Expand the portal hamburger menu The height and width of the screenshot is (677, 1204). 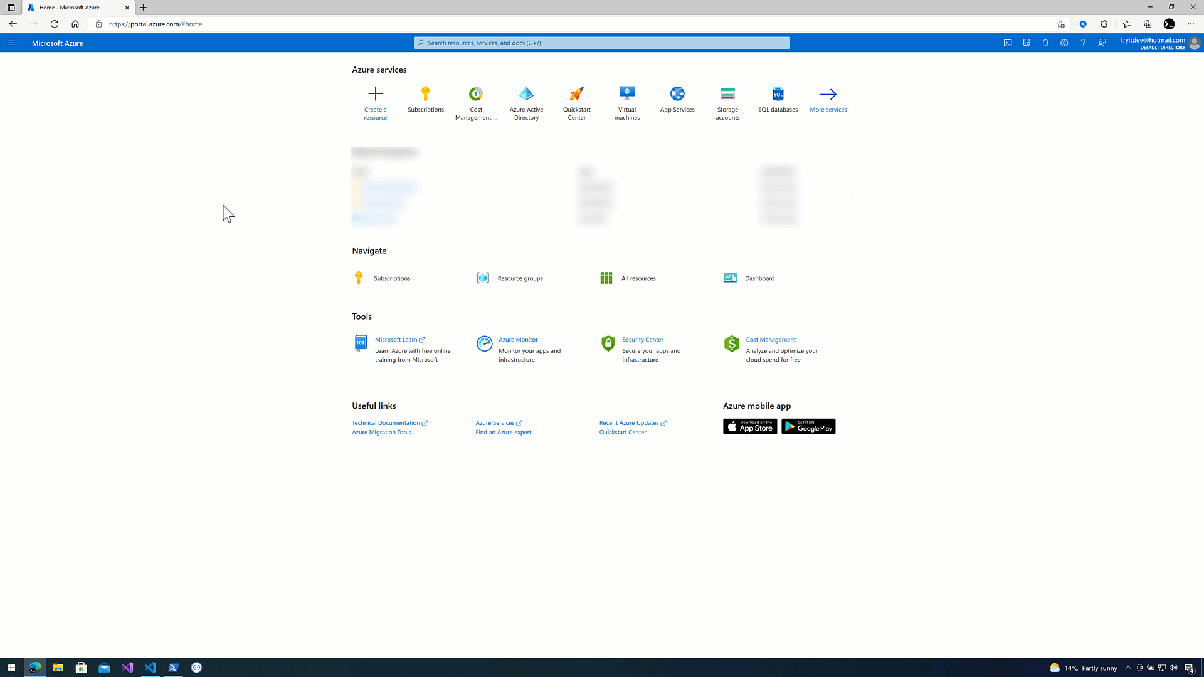(11, 43)
